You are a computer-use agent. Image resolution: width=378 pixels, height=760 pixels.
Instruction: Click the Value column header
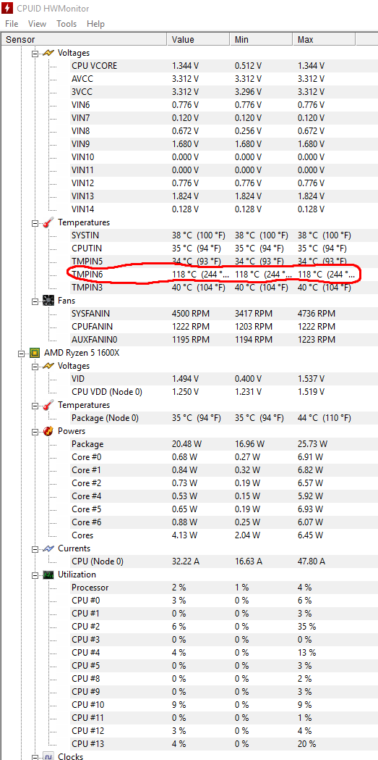click(x=198, y=40)
